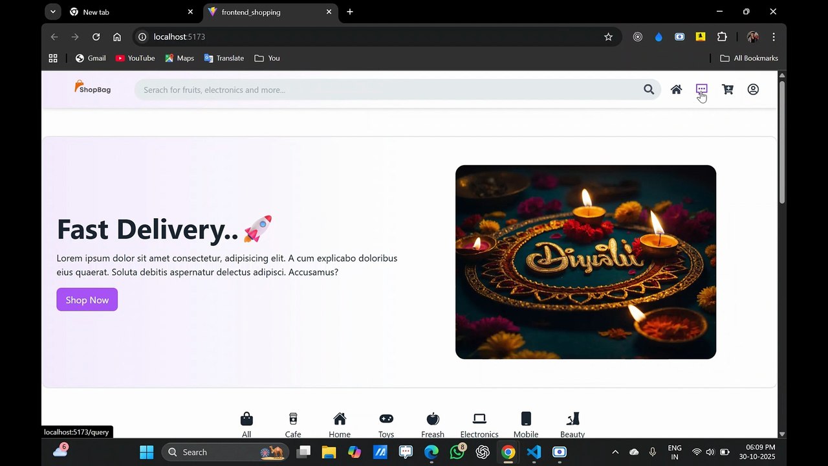Viewport: 828px width, 466px height.
Task: Open Visual Studio Code from taskbar
Action: pos(534,452)
